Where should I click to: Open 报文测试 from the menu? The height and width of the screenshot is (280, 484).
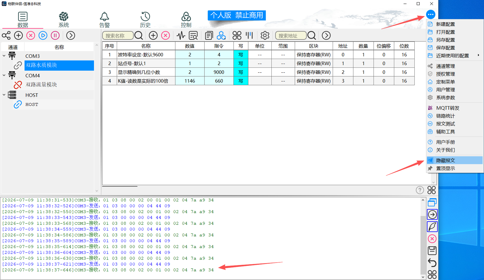tap(455, 124)
